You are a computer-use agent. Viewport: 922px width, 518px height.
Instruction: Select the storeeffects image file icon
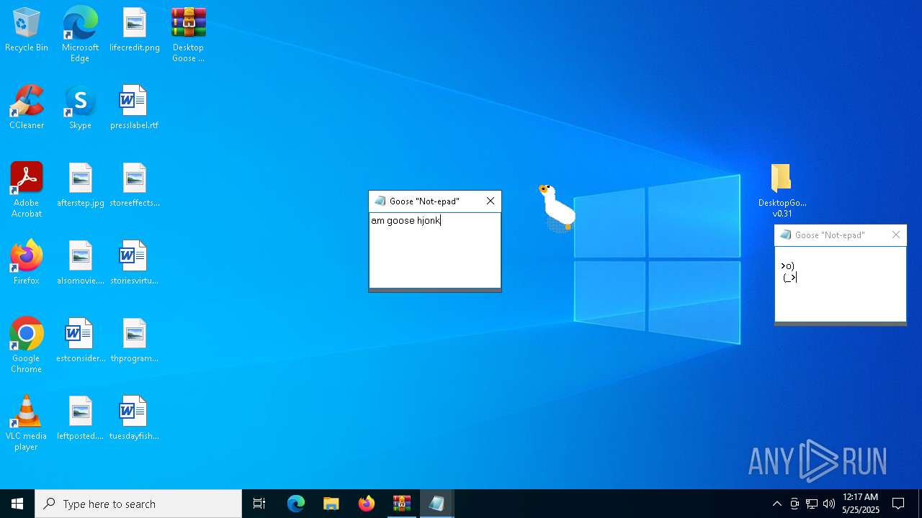tap(135, 186)
